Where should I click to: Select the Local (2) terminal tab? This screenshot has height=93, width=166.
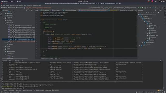[x=17, y=60]
